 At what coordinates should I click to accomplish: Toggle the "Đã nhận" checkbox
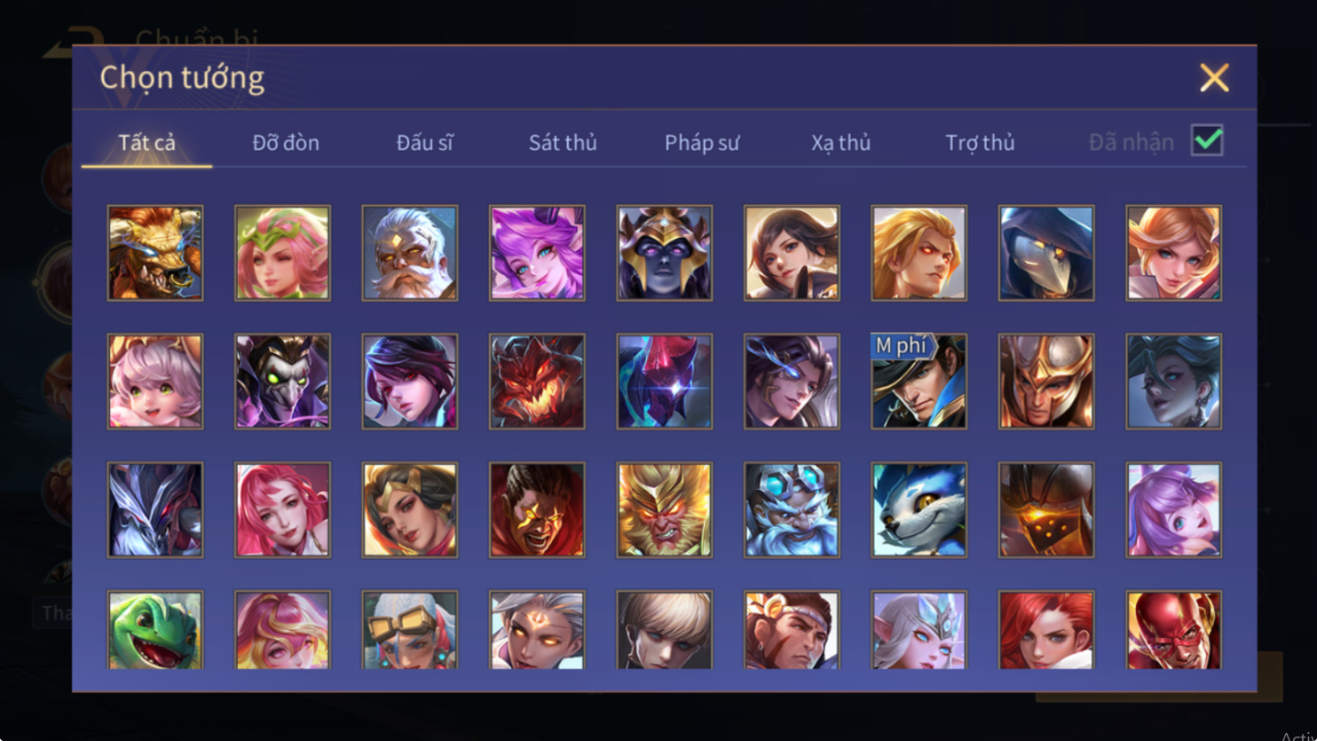pos(1207,141)
